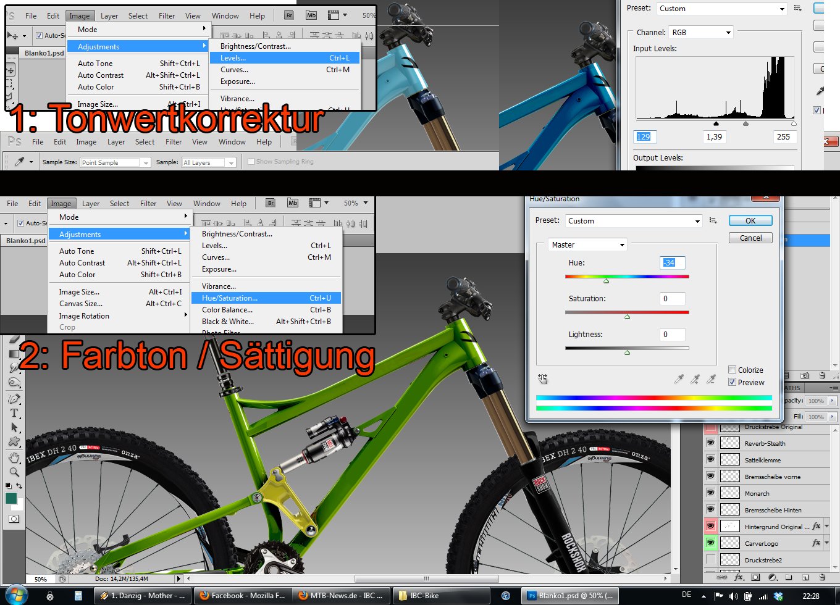Click the foreground color swatch
Image resolution: width=840 pixels, height=605 pixels.
tap(10, 498)
